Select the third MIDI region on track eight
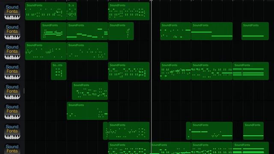 [x=212, y=148]
